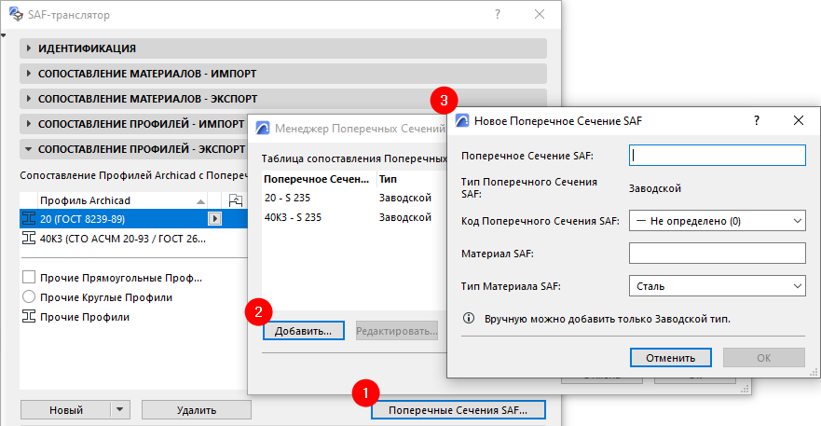The height and width of the screenshot is (426, 821).
Task: Focus the Поперечное Сечение SAF input field
Action: pos(718,155)
